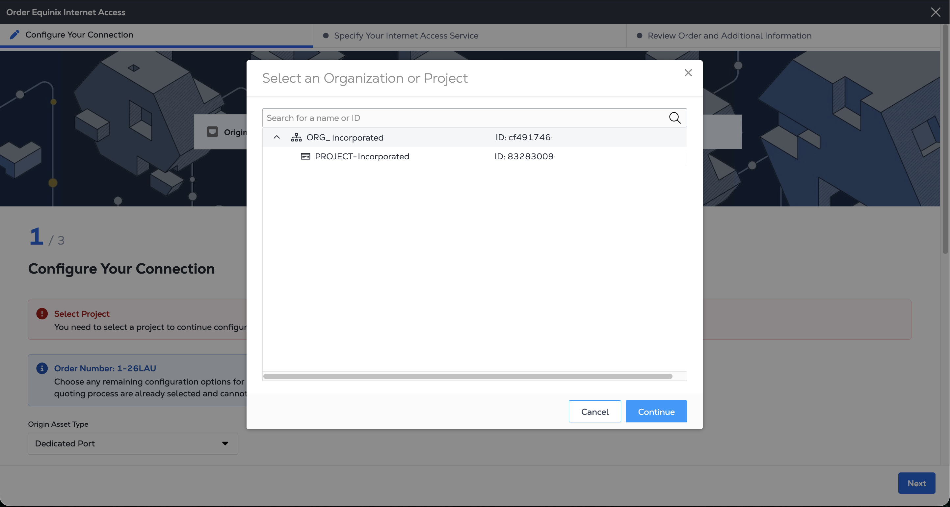Image resolution: width=950 pixels, height=507 pixels.
Task: Click the ORG_Incorporated organization hierarchy icon
Action: (x=296, y=138)
